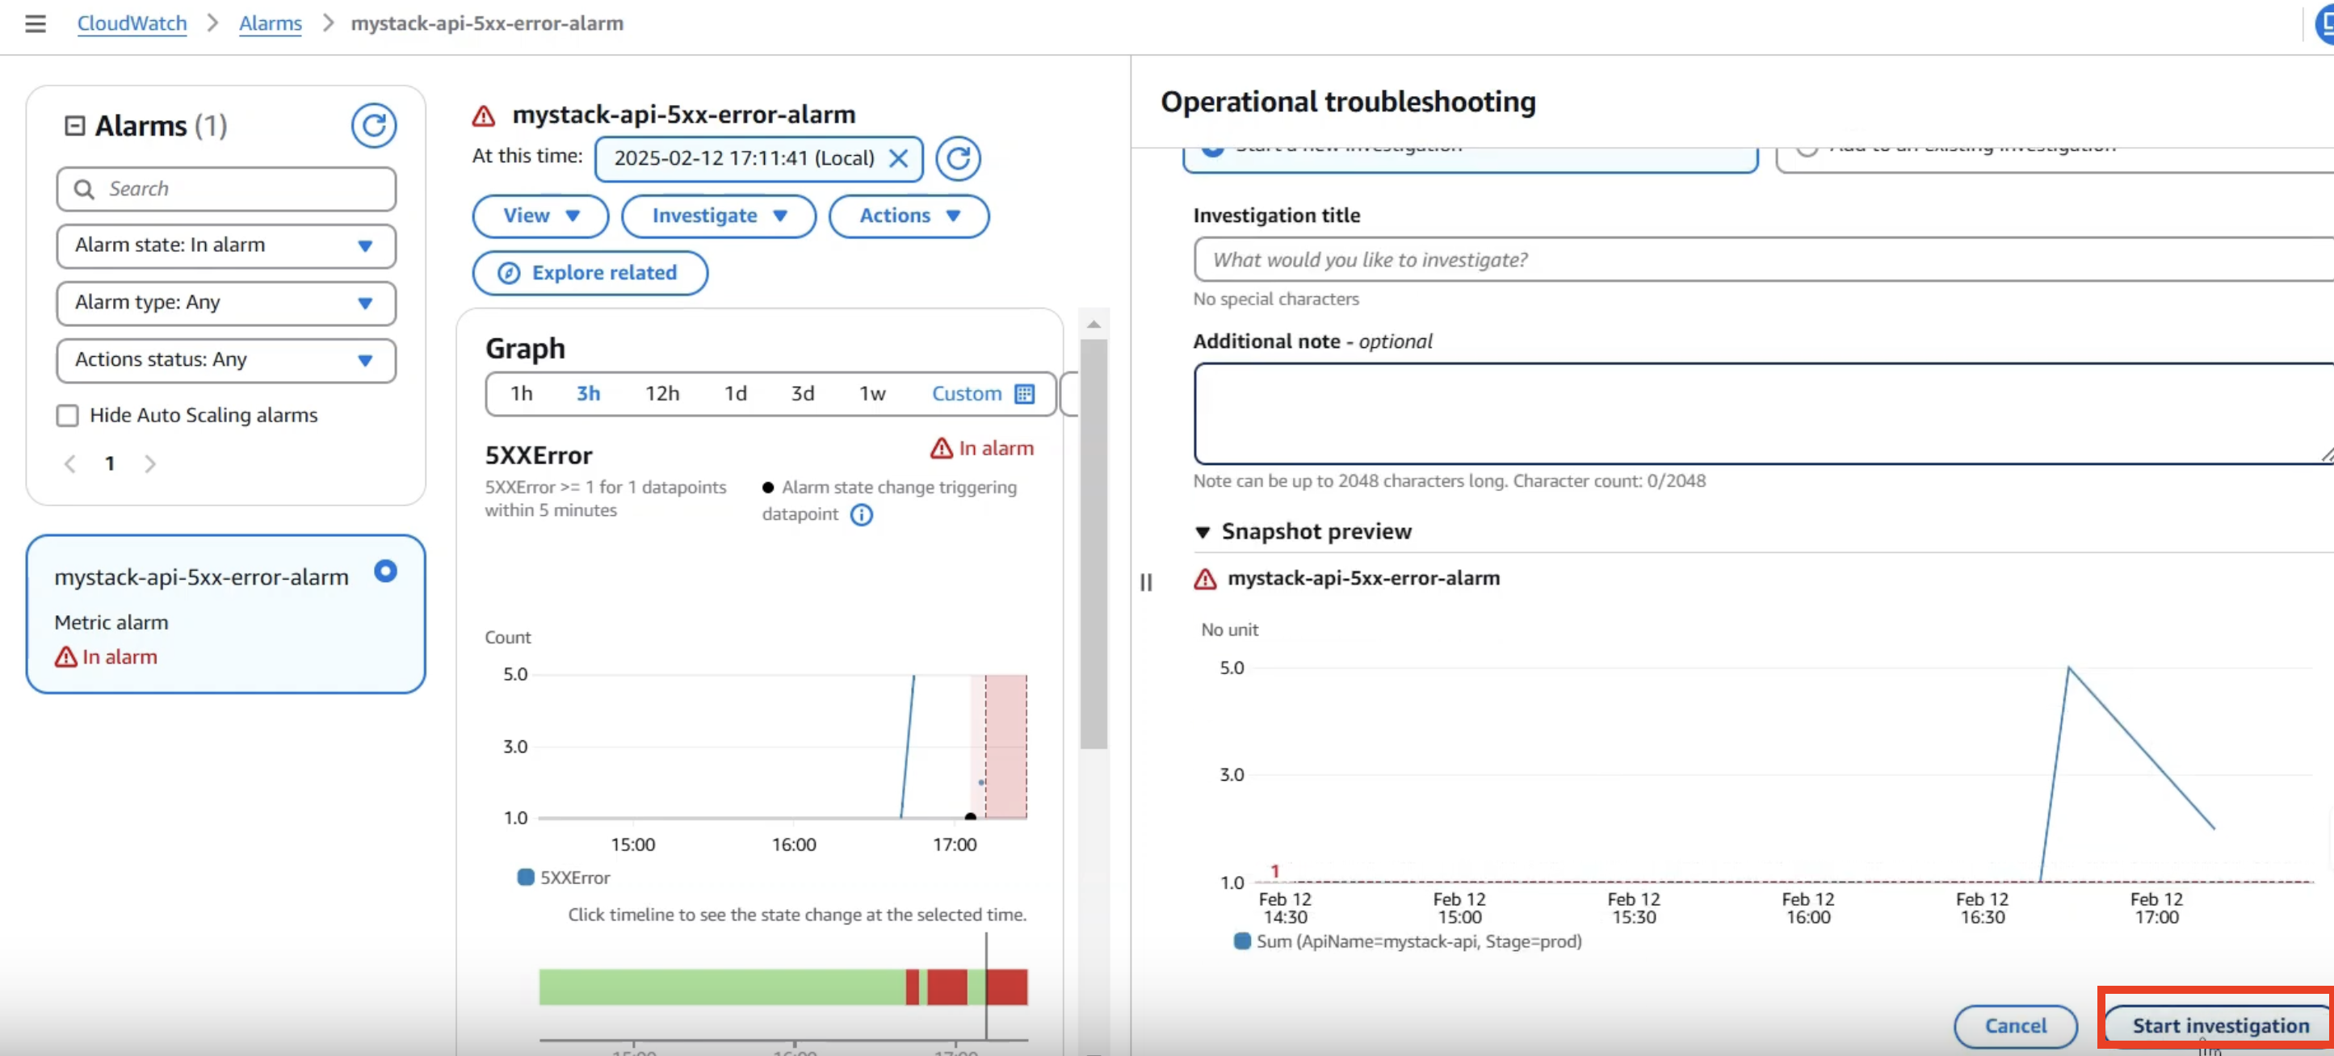Click the red segment on the alarm state timeline

pyautogui.click(x=947, y=987)
